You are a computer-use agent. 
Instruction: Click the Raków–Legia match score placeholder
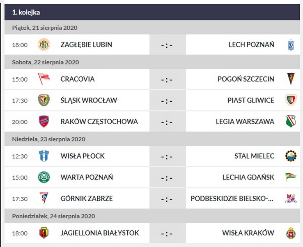(167, 122)
